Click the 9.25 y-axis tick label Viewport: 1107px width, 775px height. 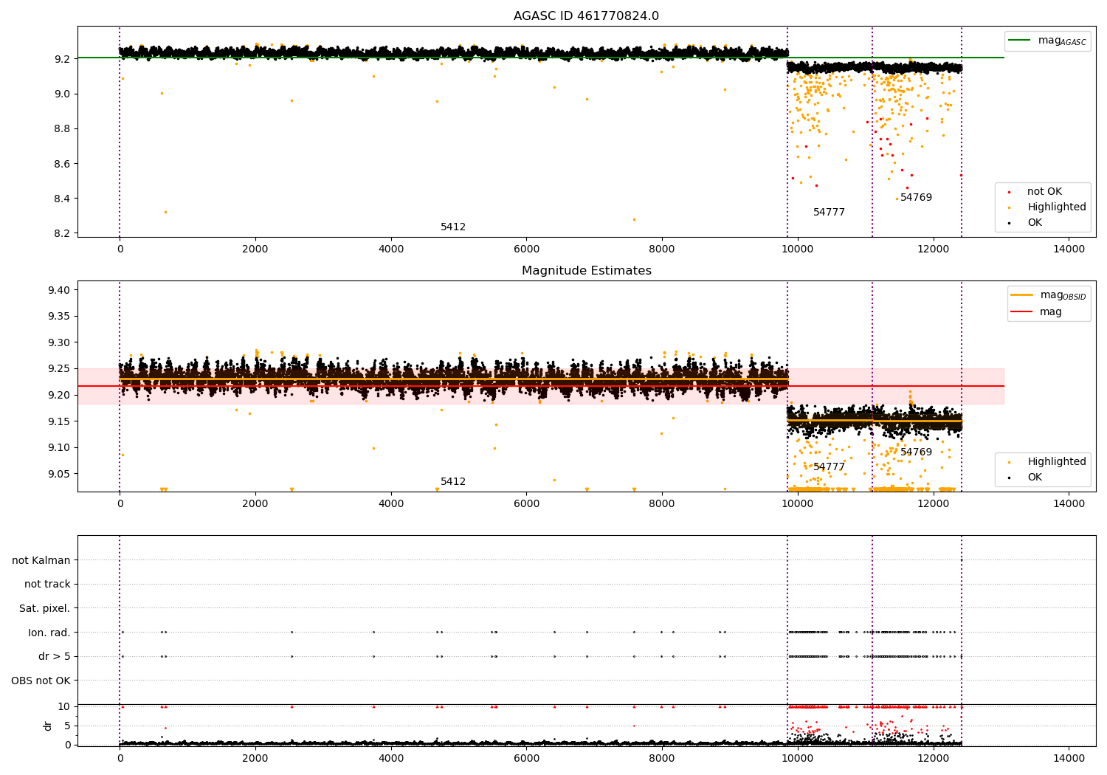(59, 369)
